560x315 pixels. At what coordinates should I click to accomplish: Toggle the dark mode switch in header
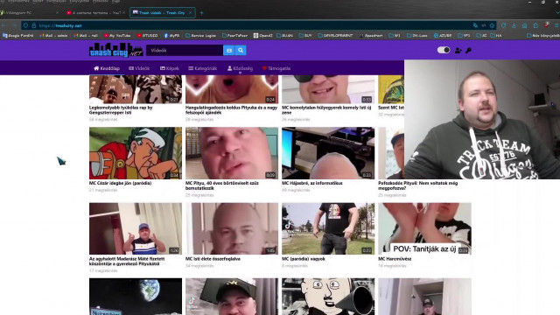(x=444, y=50)
